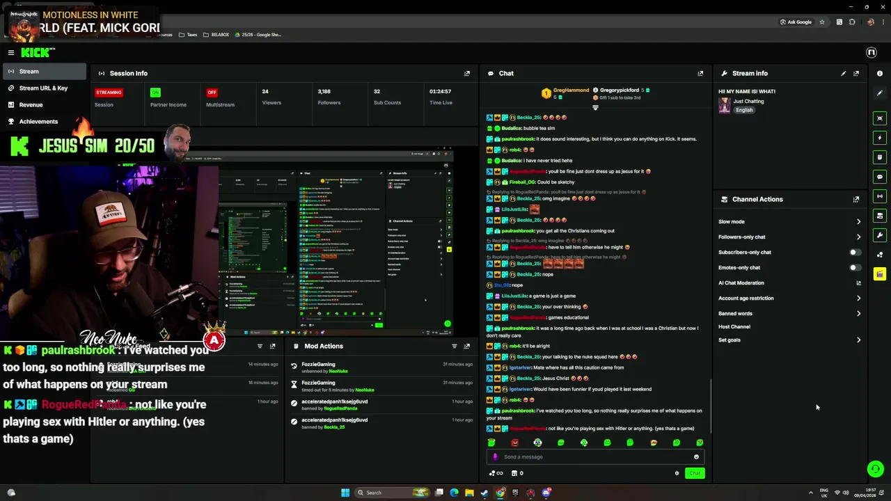
Task: Click the Send a message field
Action: tap(595, 457)
